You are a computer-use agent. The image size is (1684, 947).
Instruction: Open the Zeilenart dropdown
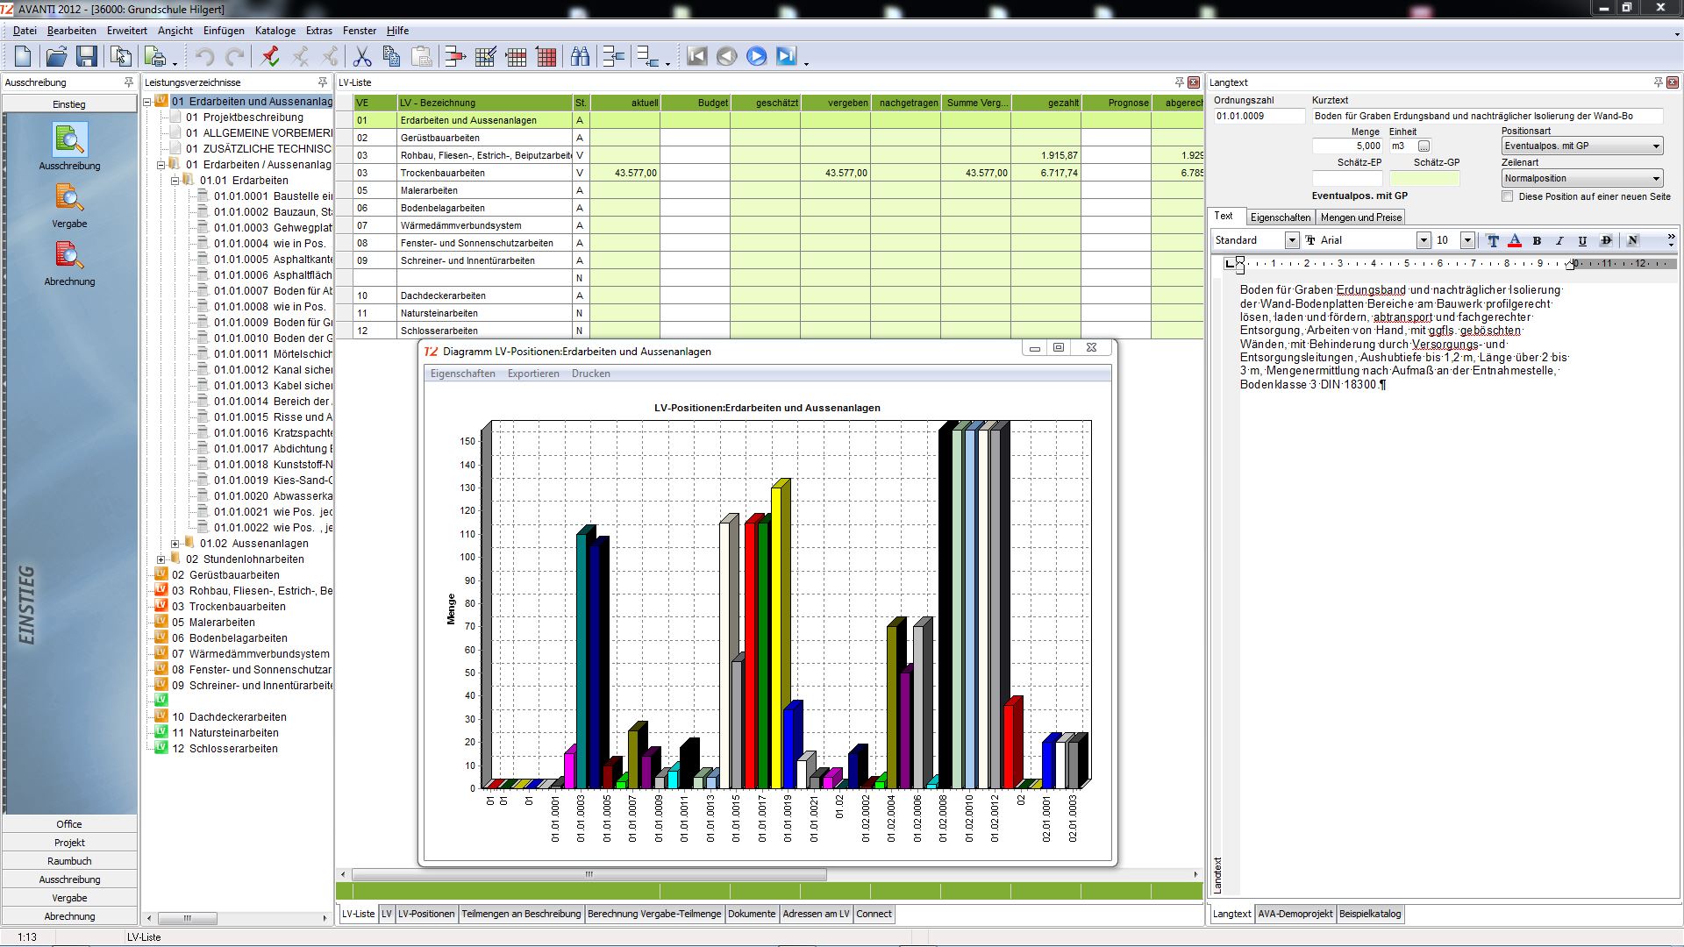[1655, 179]
